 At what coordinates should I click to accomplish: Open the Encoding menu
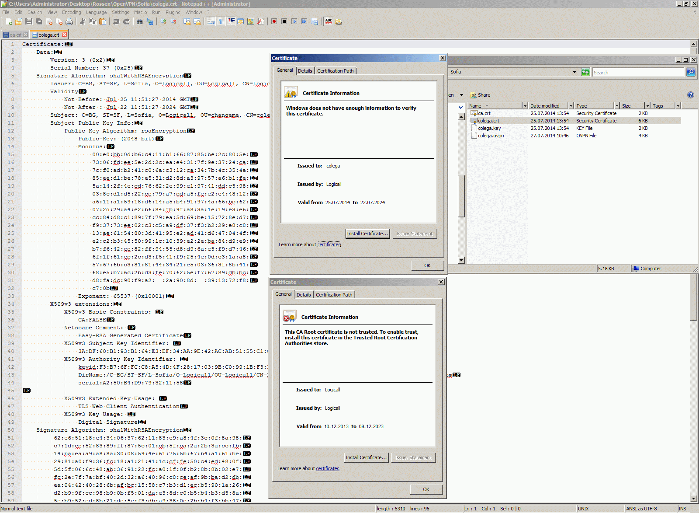71,12
